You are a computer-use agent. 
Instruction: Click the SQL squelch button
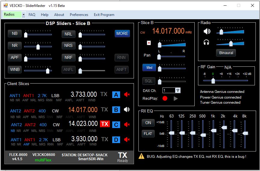149,81
